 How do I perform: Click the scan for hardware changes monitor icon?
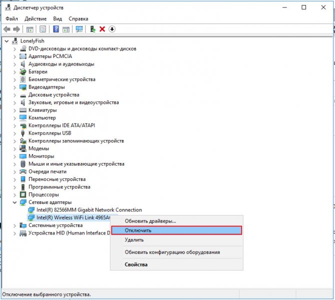(x=79, y=29)
